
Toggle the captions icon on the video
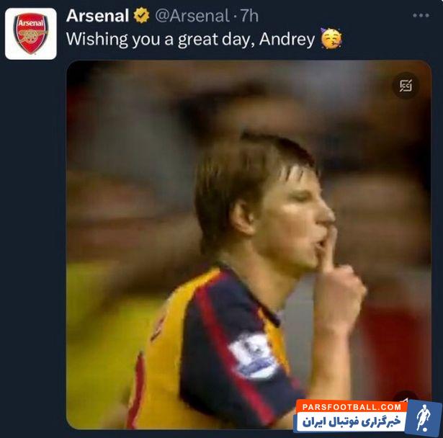point(406,85)
